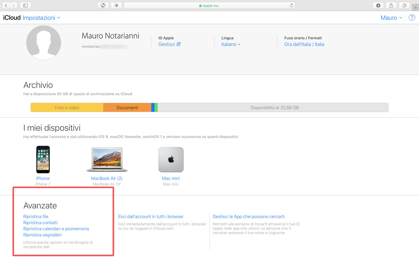The width and height of the screenshot is (419, 262).
Task: Show all tabs overview icon
Action: point(404,6)
